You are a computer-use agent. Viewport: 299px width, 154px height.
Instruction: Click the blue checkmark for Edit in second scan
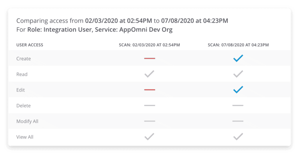(x=238, y=90)
